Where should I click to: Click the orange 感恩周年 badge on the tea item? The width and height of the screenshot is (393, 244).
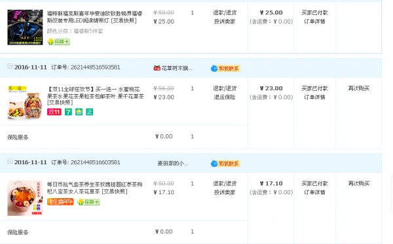pos(60,201)
